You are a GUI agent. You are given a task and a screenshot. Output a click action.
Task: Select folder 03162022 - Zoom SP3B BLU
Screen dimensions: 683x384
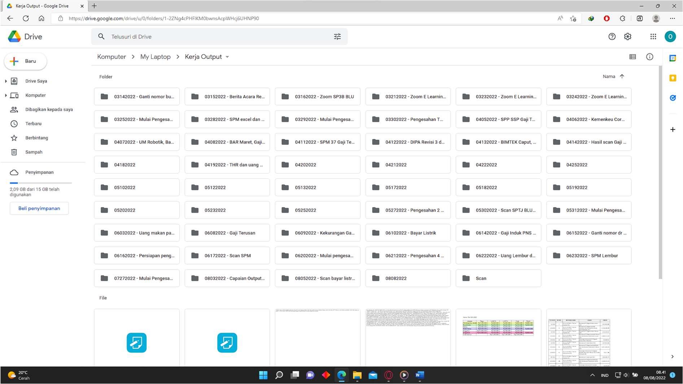317,97
